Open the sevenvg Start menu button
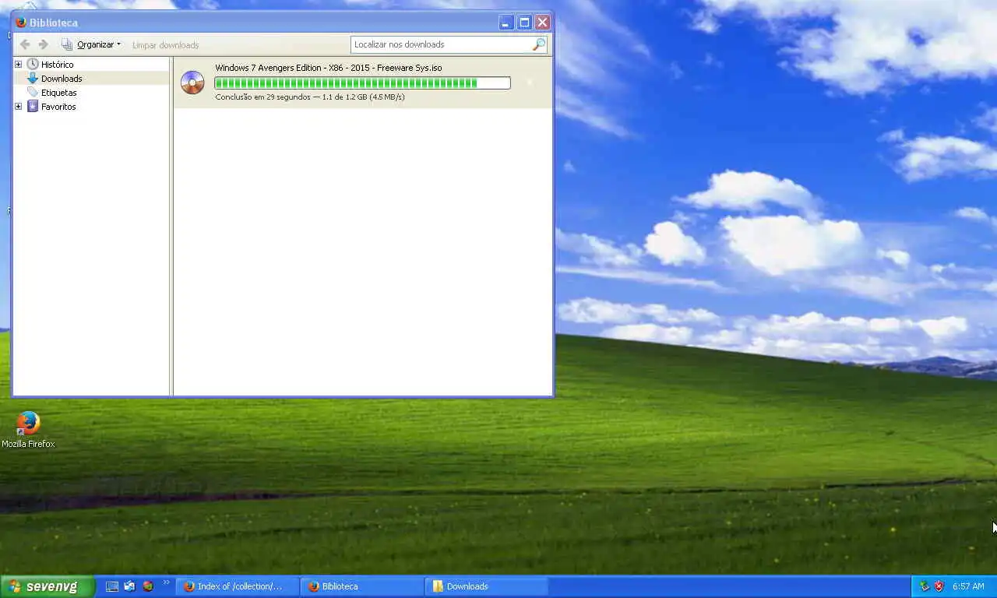This screenshot has height=598, width=997. (48, 586)
